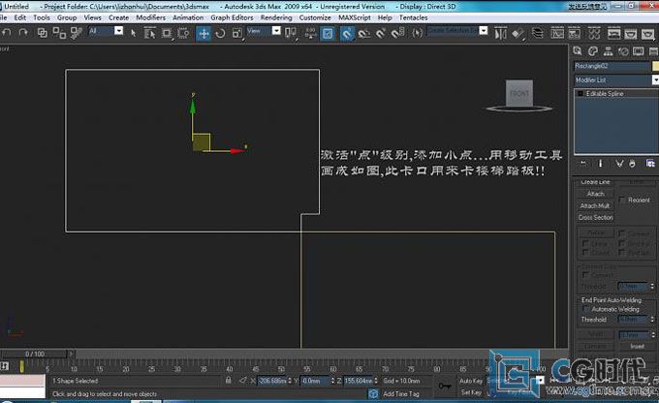Click the Cross Section button
659x403 pixels.
click(x=596, y=217)
